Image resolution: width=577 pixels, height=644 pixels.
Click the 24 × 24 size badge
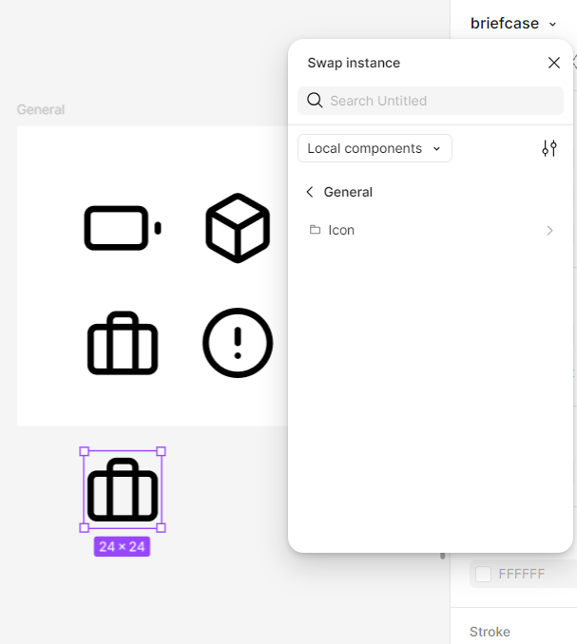tap(122, 547)
